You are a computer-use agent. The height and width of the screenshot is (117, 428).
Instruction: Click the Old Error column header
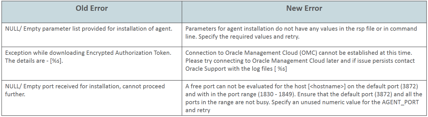tap(92, 9)
